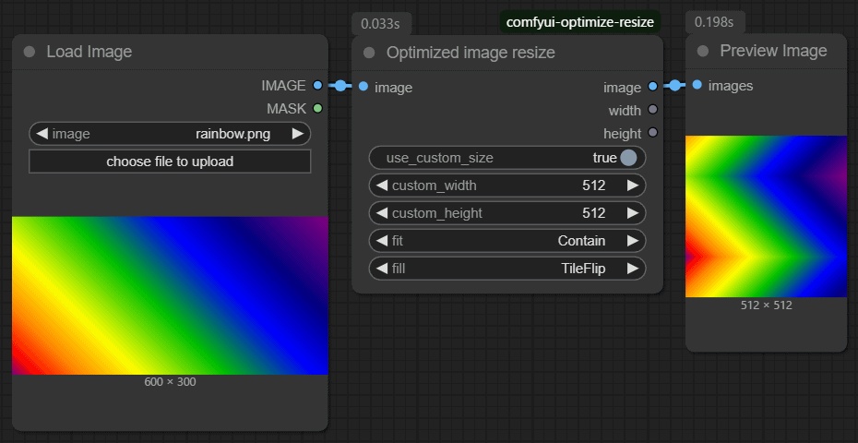
Task: Click the rainbow.png image thumbnail
Action: point(170,295)
